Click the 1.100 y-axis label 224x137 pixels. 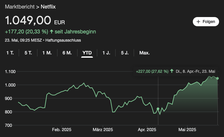click(x=10, y=71)
